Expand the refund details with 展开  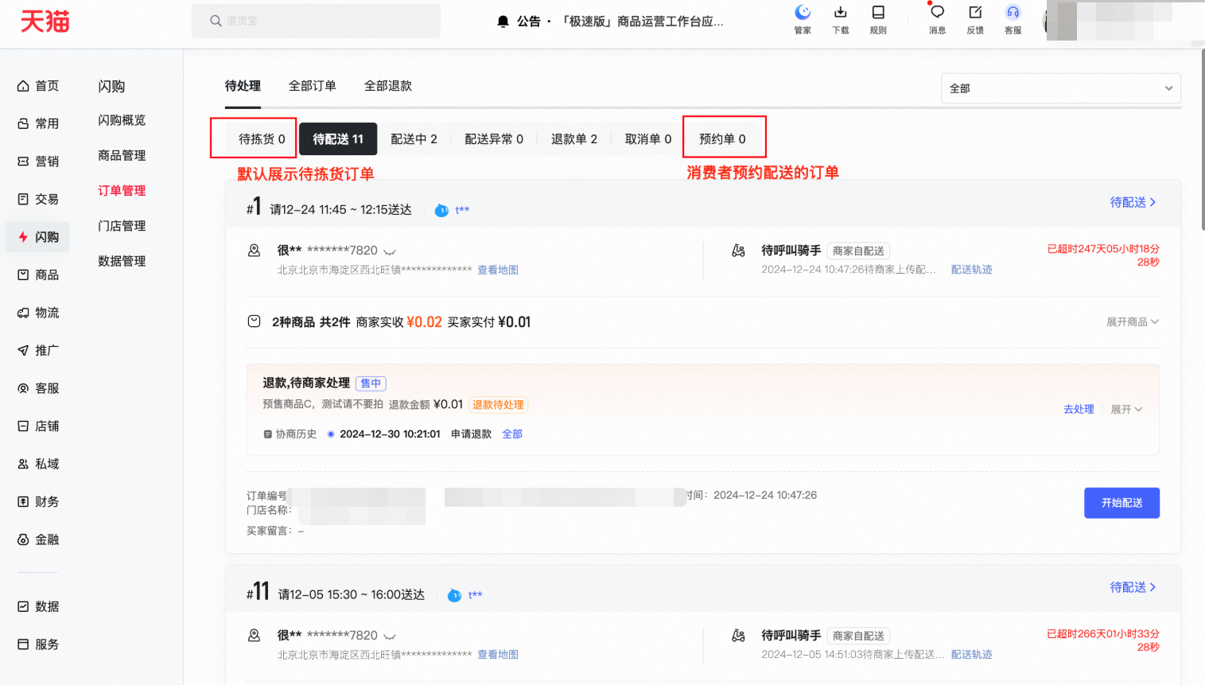[x=1126, y=410]
